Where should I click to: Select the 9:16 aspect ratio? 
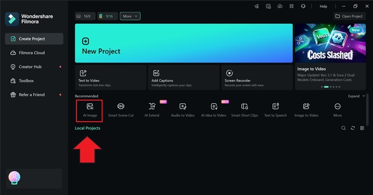click(x=108, y=16)
